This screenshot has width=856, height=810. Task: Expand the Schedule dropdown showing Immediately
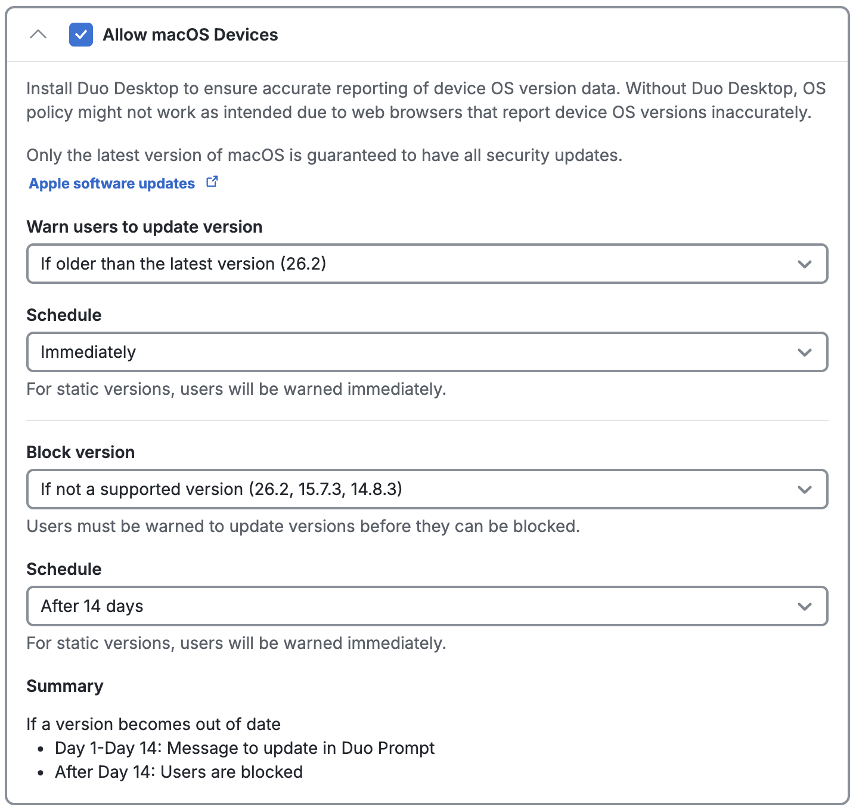(x=427, y=352)
